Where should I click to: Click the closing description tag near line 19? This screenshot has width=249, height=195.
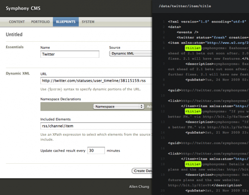[x=227, y=185]
